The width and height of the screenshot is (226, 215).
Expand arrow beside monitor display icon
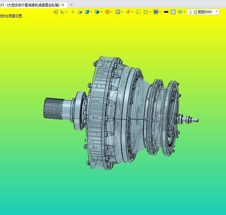tap(160, 12)
